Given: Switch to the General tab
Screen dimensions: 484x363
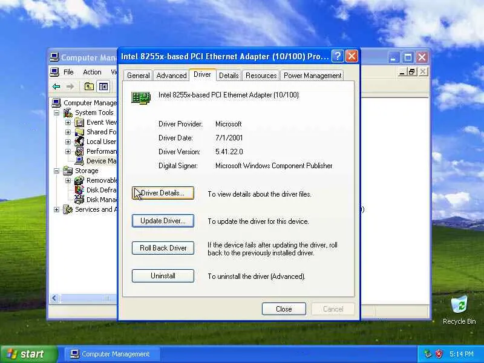Looking at the screenshot, I should [x=138, y=76].
